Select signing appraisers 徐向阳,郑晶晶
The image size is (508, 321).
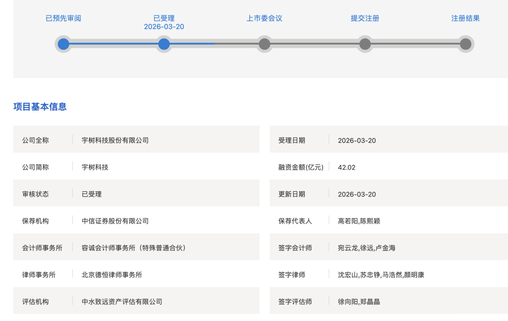coord(359,302)
